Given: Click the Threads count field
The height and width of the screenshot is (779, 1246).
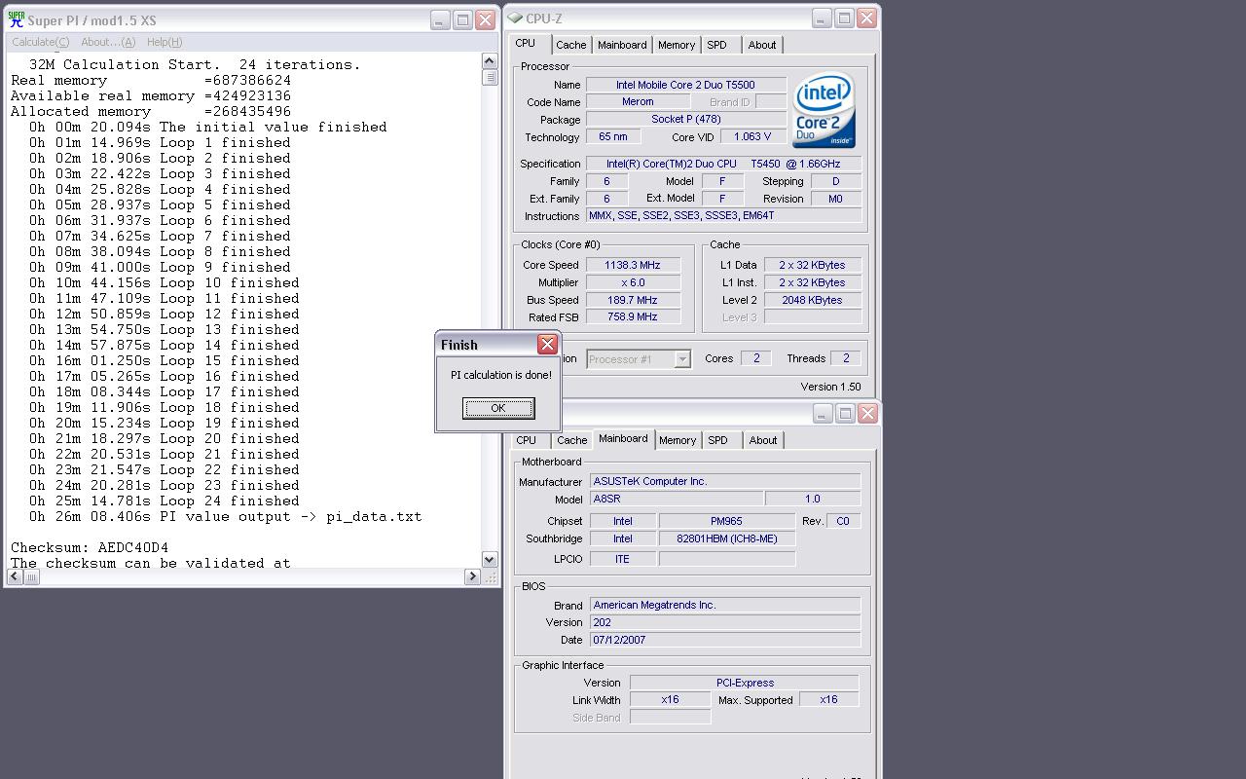Looking at the screenshot, I should (846, 358).
